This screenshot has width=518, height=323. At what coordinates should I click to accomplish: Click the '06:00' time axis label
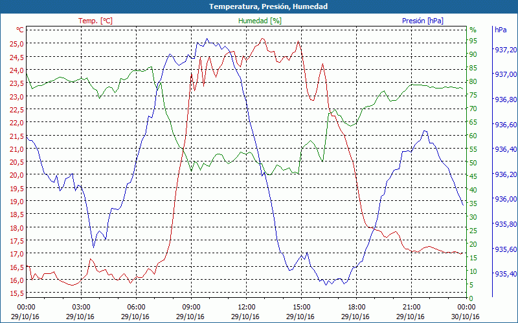point(136,307)
